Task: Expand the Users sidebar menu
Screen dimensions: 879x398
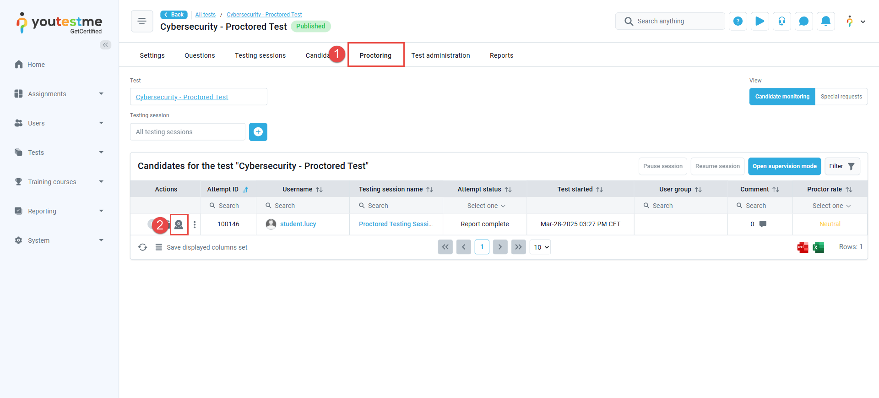Action: click(60, 123)
